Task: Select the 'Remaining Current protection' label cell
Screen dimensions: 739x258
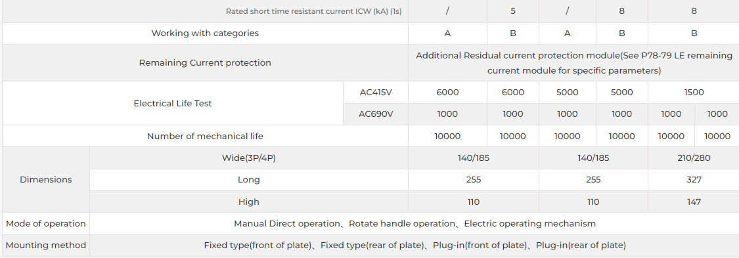Action: click(x=205, y=62)
